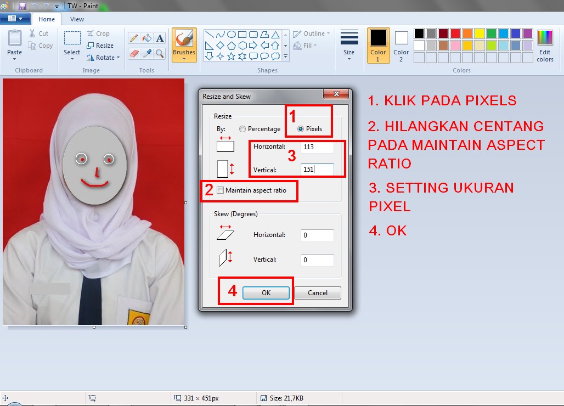Choose the Line shape
The image size is (564, 406).
click(210, 35)
